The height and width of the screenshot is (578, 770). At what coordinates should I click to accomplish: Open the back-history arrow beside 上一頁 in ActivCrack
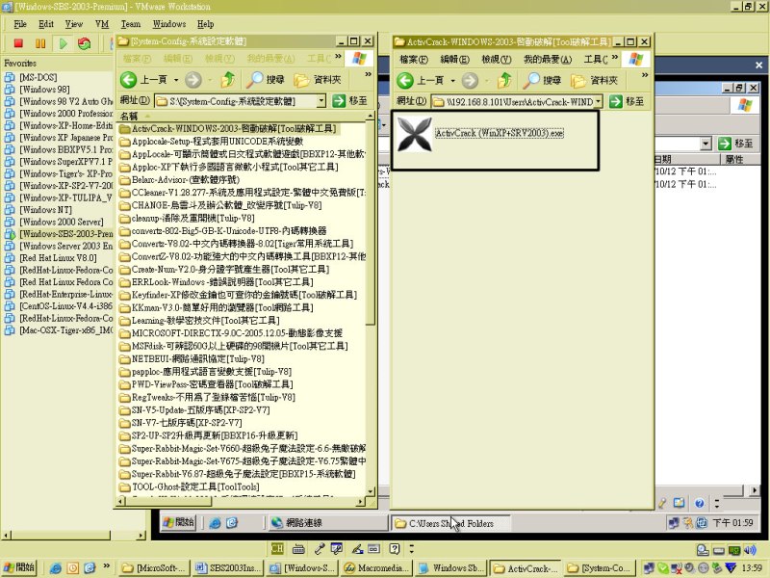(452, 80)
